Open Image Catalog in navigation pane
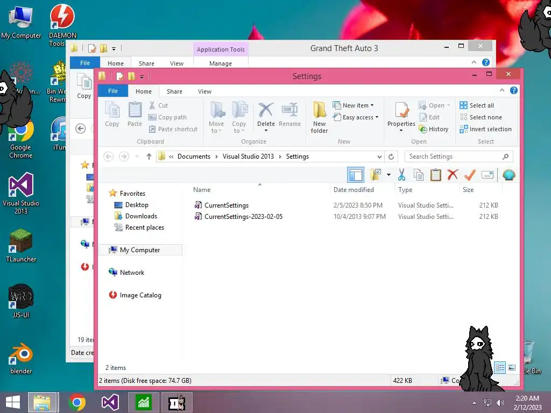The width and height of the screenshot is (551, 413). coord(135,295)
